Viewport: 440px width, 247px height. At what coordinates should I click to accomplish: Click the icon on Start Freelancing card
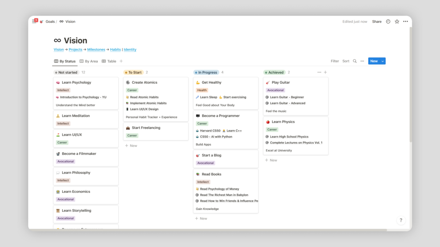point(128,128)
